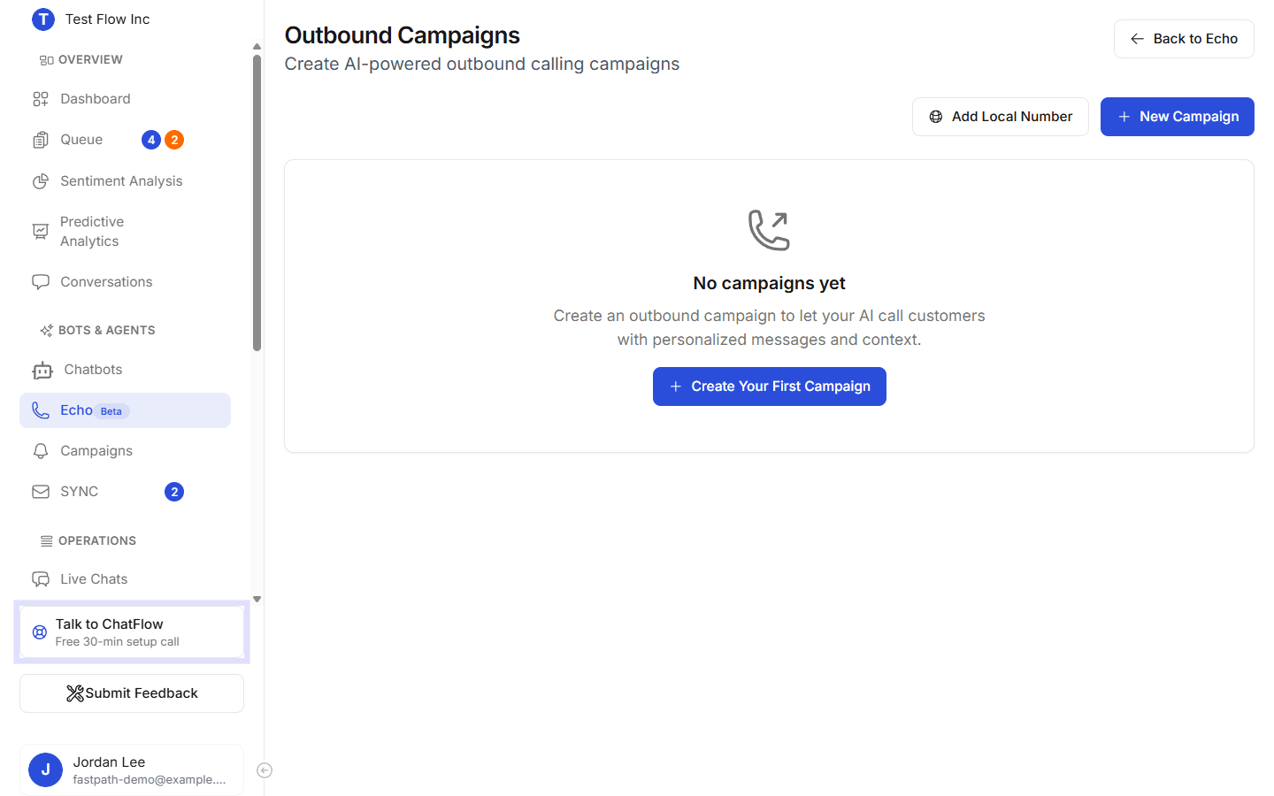The height and width of the screenshot is (796, 1274).
Task: Click the blue Queue badge showing 4
Action: [x=151, y=140]
